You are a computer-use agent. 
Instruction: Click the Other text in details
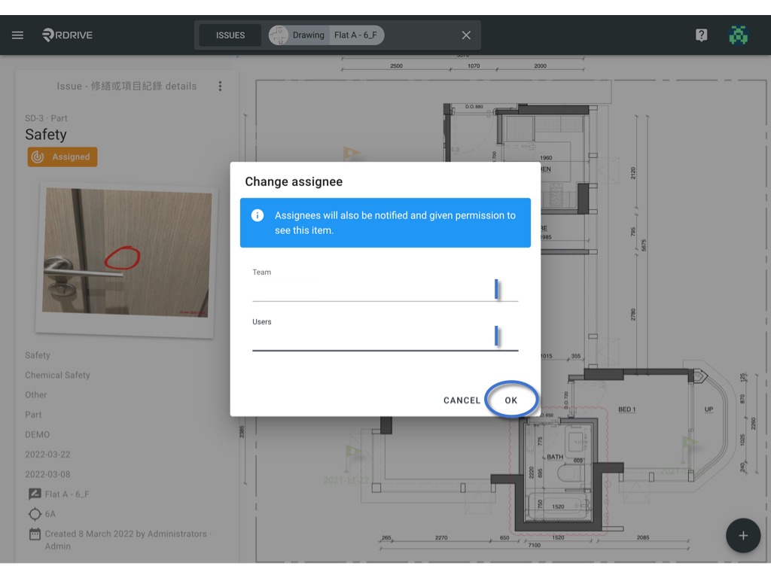(36, 394)
